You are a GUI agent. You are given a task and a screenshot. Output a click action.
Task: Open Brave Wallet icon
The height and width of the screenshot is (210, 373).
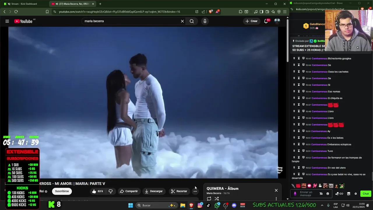click(x=267, y=12)
